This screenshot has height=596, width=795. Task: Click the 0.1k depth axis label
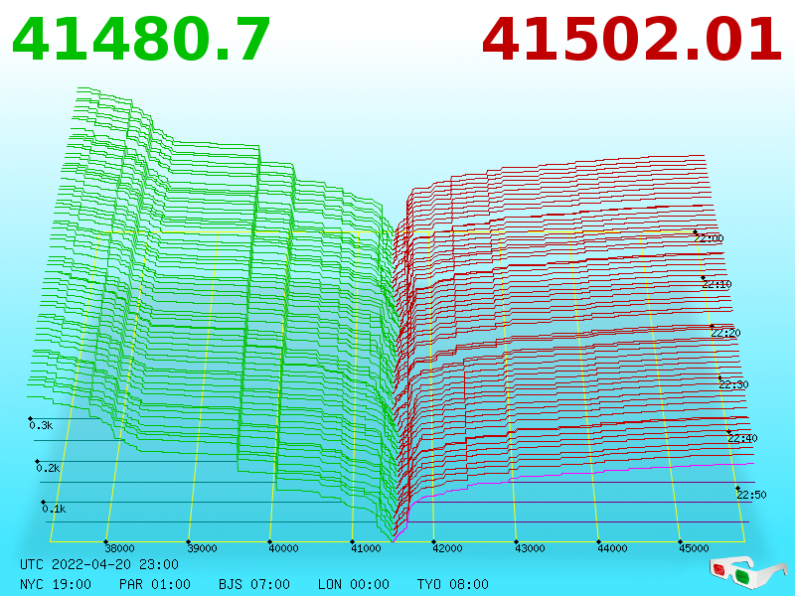[54, 509]
